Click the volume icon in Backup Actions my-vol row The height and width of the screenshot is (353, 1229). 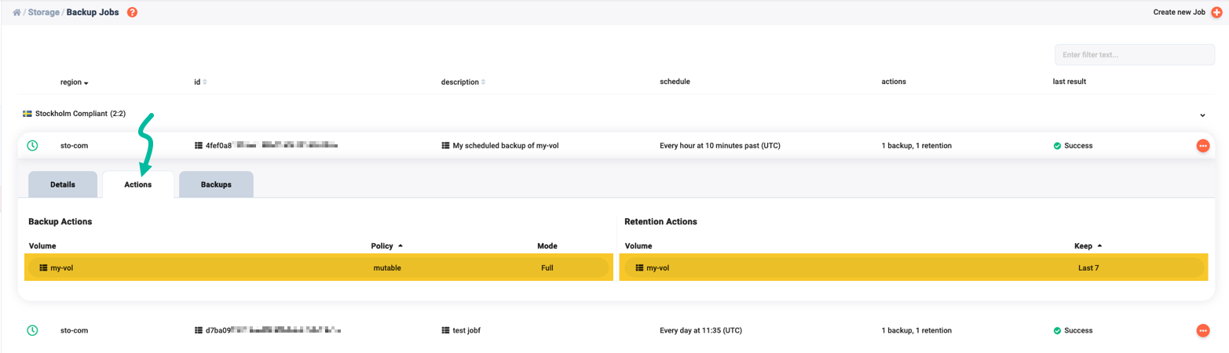pyautogui.click(x=43, y=267)
